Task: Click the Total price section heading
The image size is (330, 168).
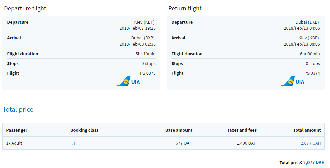Action: [x=18, y=109]
